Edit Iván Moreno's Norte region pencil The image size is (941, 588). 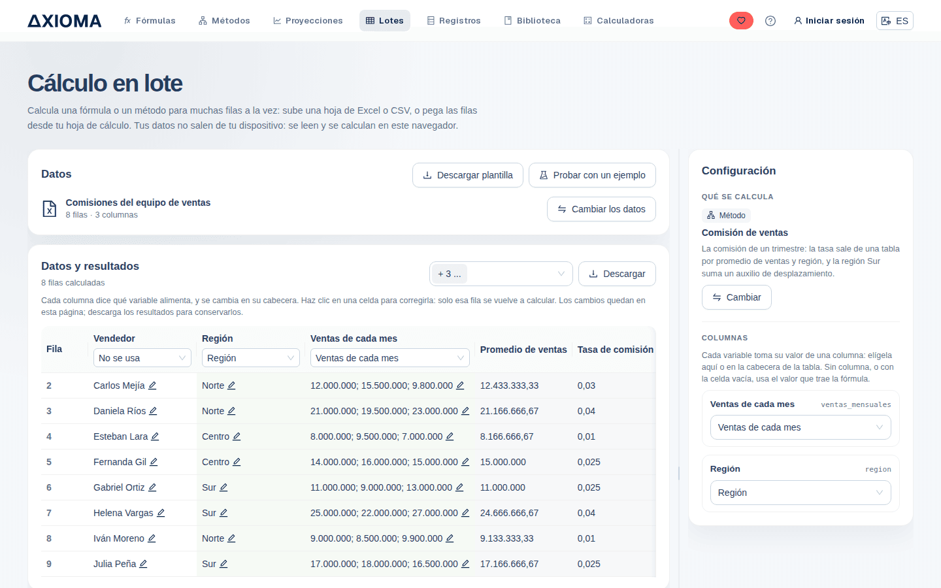pos(231,538)
